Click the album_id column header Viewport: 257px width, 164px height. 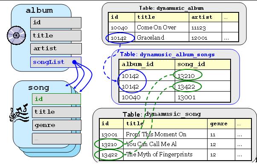[x=147, y=64]
